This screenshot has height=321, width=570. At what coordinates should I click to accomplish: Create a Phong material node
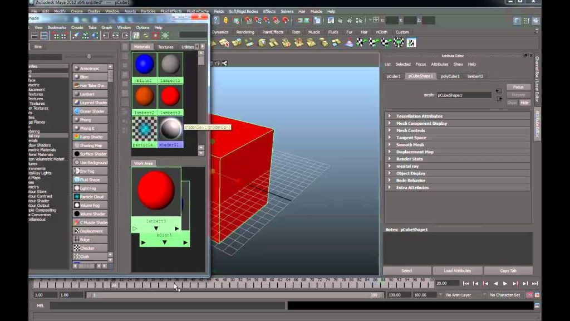click(90, 120)
